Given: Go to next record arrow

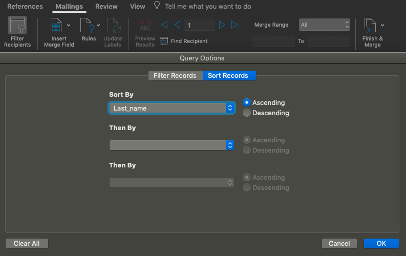Looking at the screenshot, I should [x=222, y=25].
